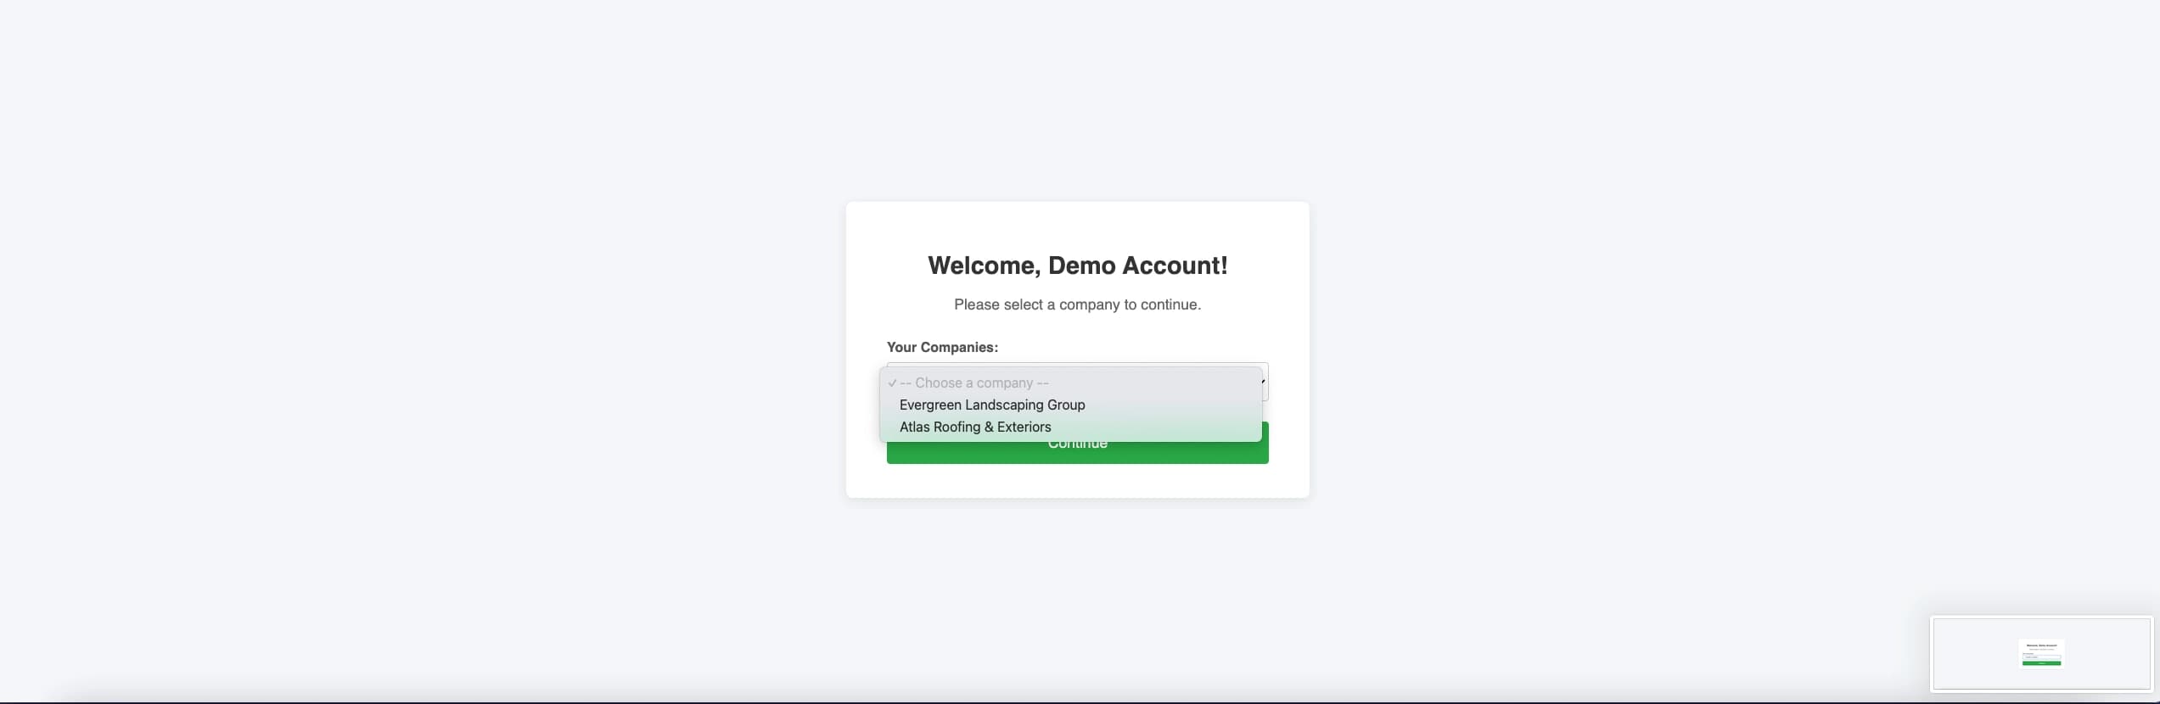The height and width of the screenshot is (704, 2160).
Task: Click the mini login card inside the thumbnail
Action: pyautogui.click(x=2041, y=653)
